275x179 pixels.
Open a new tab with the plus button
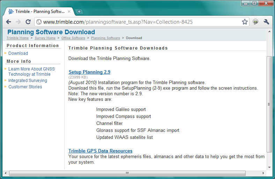(79, 12)
